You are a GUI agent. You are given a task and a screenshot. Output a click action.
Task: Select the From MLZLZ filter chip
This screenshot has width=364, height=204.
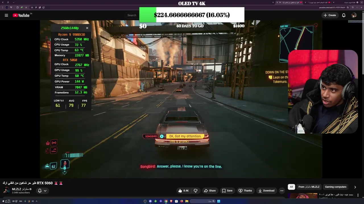pyautogui.click(x=309, y=187)
